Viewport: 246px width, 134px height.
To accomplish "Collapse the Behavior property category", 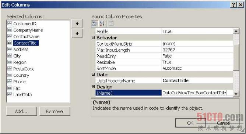I will point(93,37).
